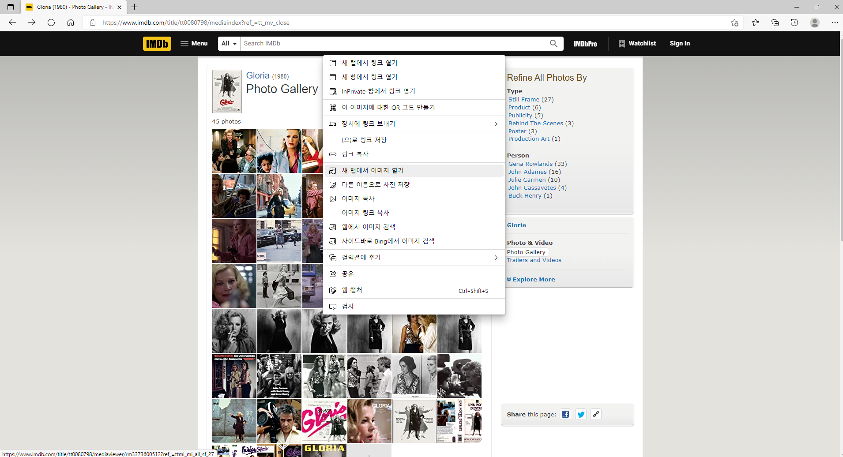Image resolution: width=843 pixels, height=457 pixels.
Task: Select 'Copy link' menu entry
Action: (x=414, y=154)
